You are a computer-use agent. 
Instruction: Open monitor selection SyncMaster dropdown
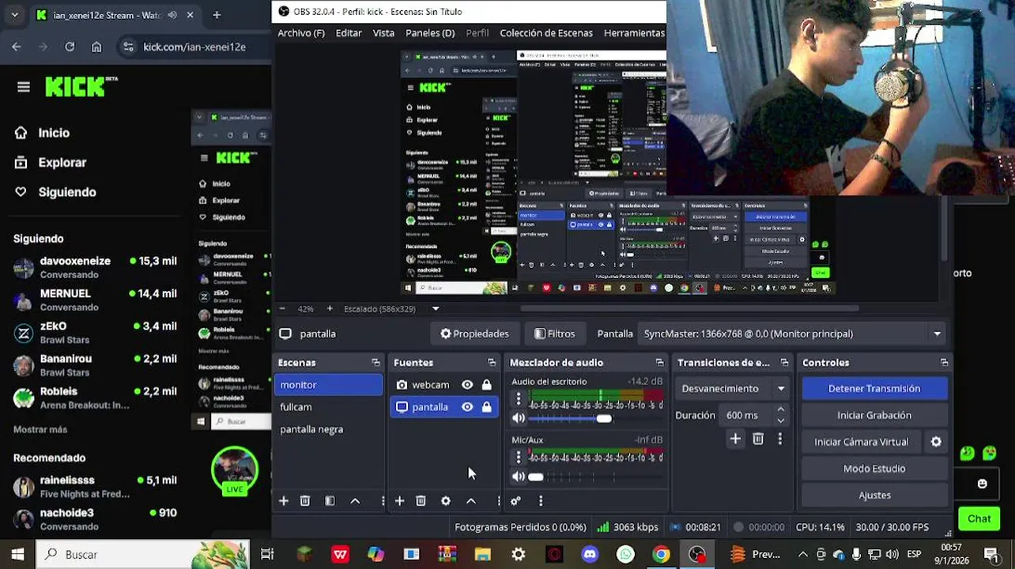[793, 333]
